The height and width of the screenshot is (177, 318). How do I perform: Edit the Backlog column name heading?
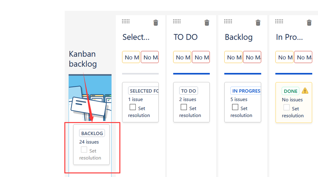pyautogui.click(x=239, y=37)
